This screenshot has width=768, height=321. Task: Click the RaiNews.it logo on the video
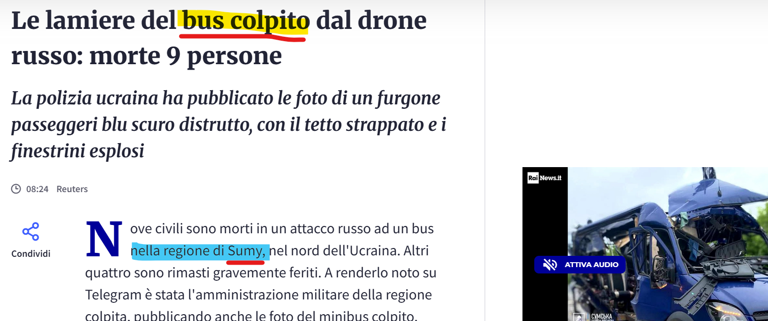(545, 178)
